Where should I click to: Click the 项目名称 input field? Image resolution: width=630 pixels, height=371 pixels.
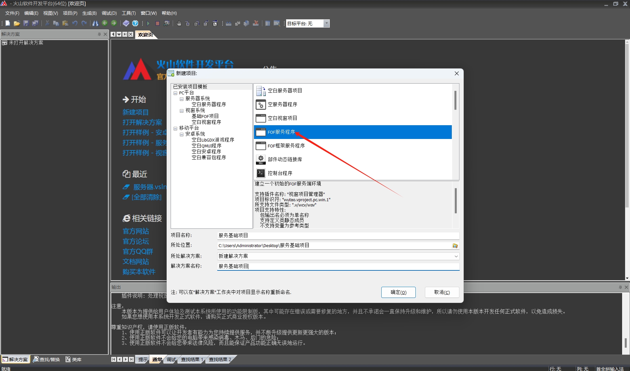(338, 236)
